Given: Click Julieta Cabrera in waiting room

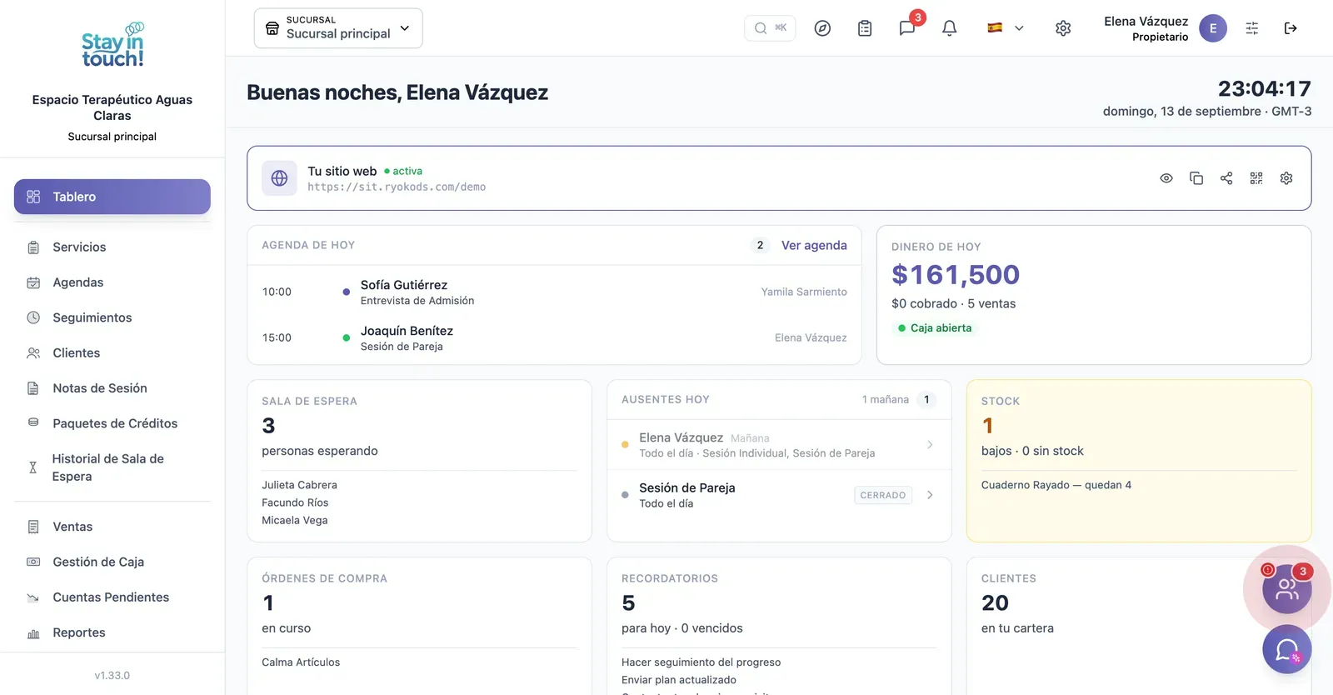Looking at the screenshot, I should click(299, 485).
